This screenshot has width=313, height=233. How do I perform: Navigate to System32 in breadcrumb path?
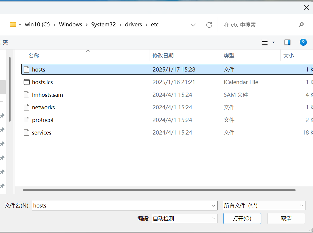103,25
